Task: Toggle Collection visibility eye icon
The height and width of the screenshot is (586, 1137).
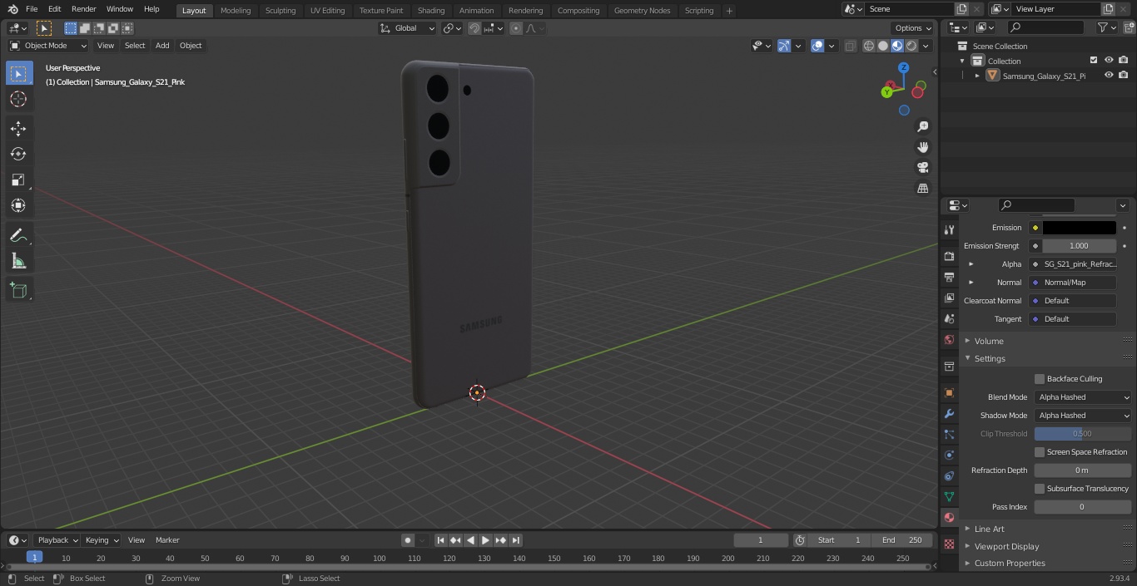Action: 1109,61
